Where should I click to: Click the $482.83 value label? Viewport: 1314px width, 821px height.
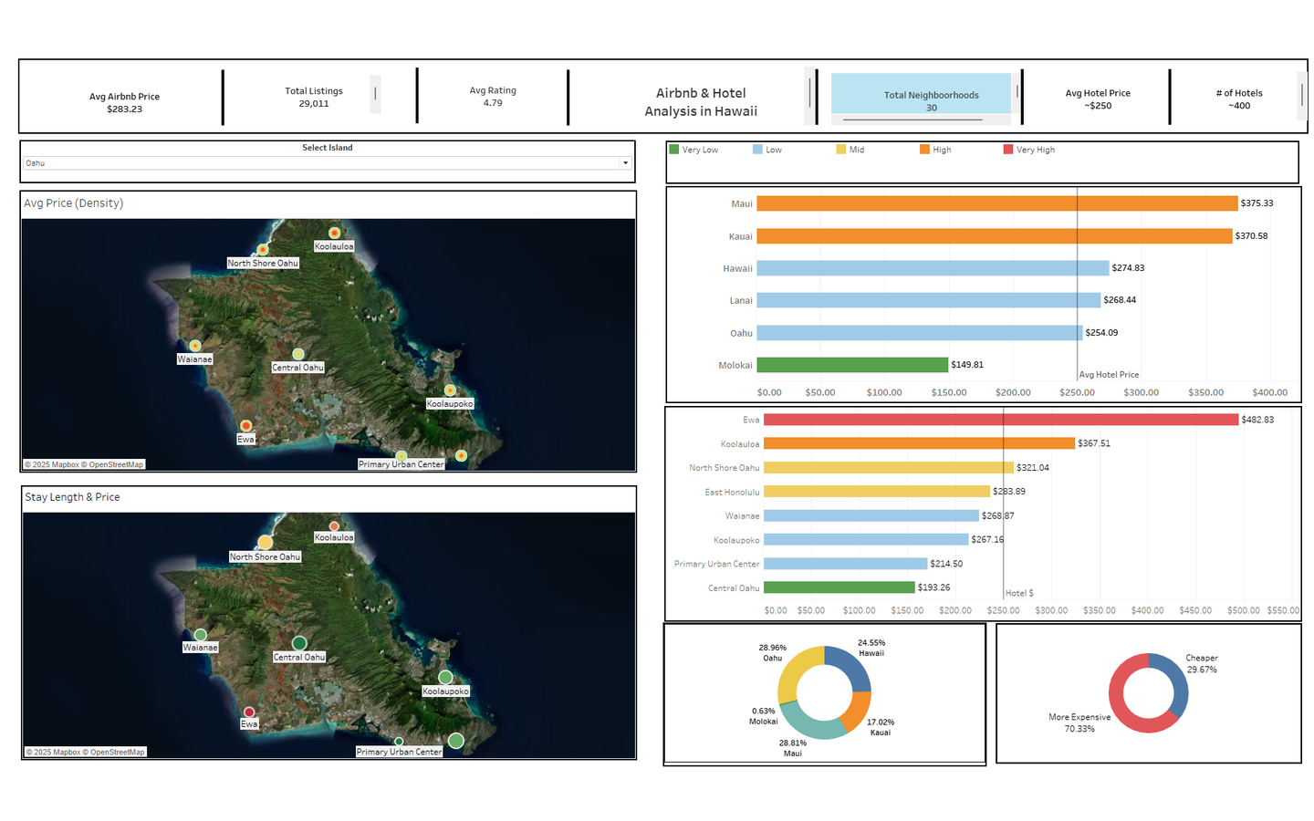point(1257,420)
